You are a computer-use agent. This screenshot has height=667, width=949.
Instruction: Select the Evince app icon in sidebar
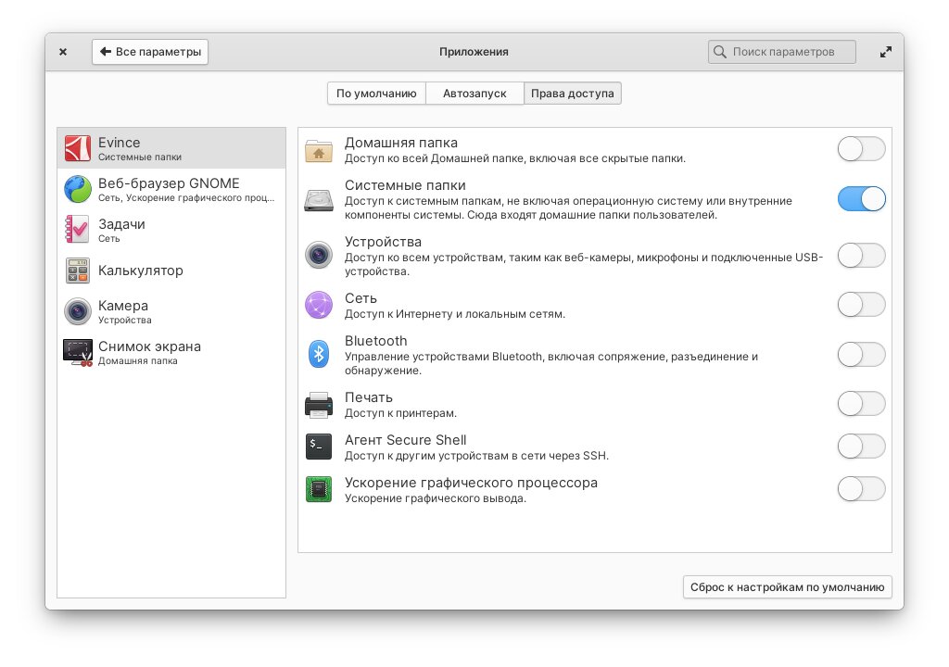click(78, 148)
